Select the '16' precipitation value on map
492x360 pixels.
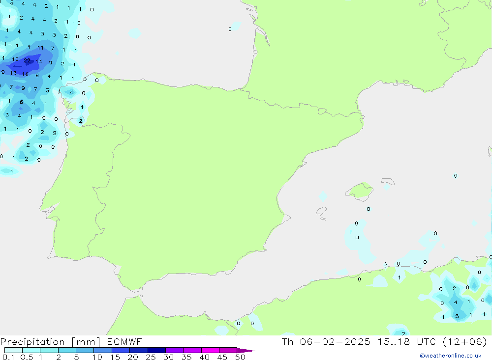click(x=26, y=74)
